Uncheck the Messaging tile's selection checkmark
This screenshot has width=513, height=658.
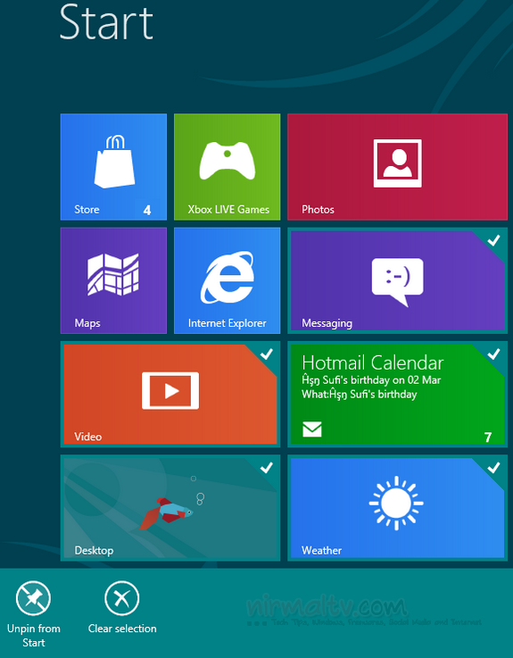coord(493,240)
